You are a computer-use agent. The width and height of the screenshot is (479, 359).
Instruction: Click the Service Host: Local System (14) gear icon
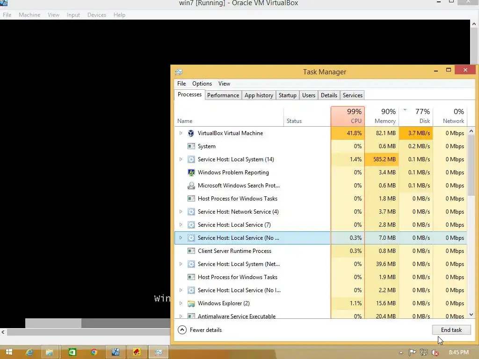(x=191, y=159)
